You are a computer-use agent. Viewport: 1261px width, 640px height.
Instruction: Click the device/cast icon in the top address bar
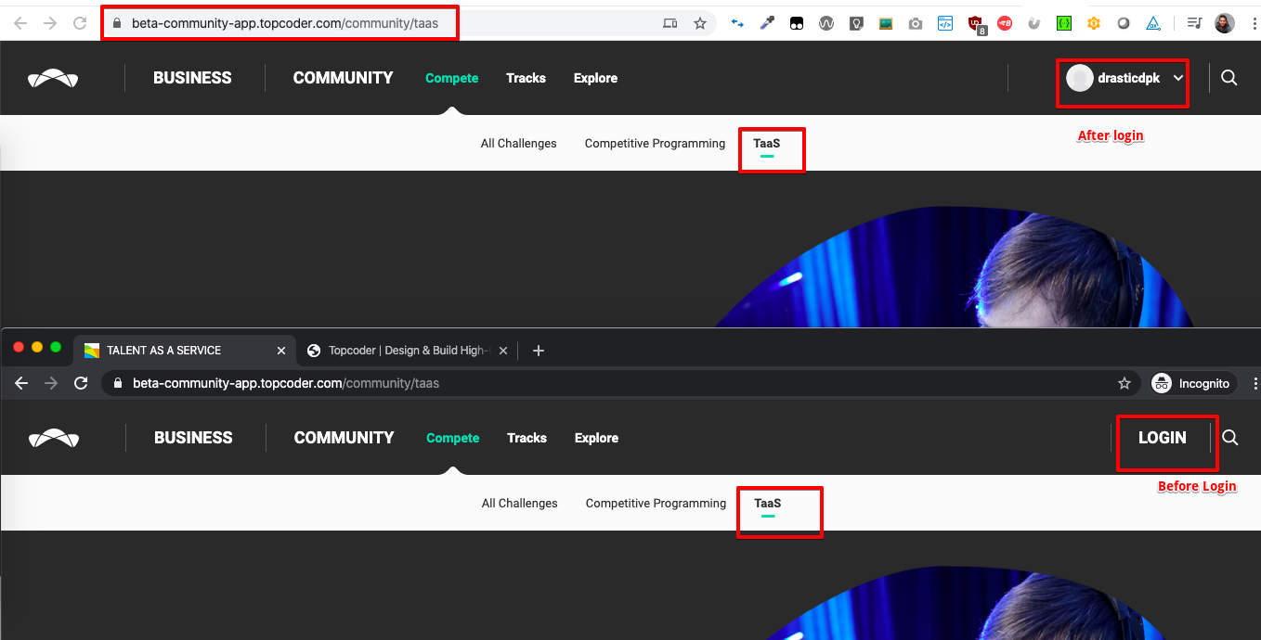tap(670, 23)
